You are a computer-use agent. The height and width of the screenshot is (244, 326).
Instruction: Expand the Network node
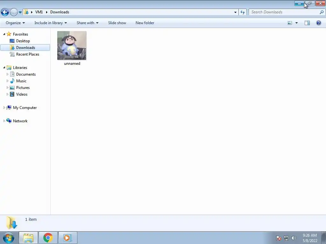tap(4, 121)
